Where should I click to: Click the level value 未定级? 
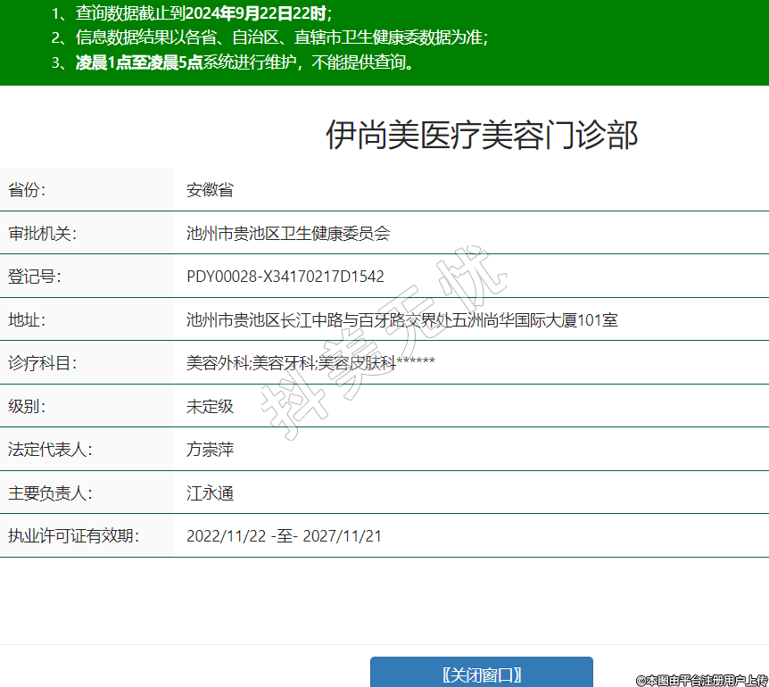click(210, 406)
